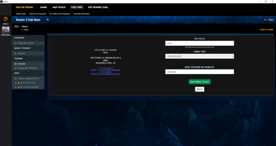
Task: Select circle marker beside Hướng dẫn TRADING
Action: (15, 68)
